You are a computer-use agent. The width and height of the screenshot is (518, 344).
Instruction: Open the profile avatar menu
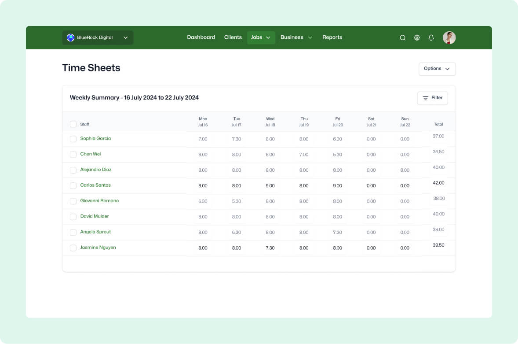pos(449,37)
